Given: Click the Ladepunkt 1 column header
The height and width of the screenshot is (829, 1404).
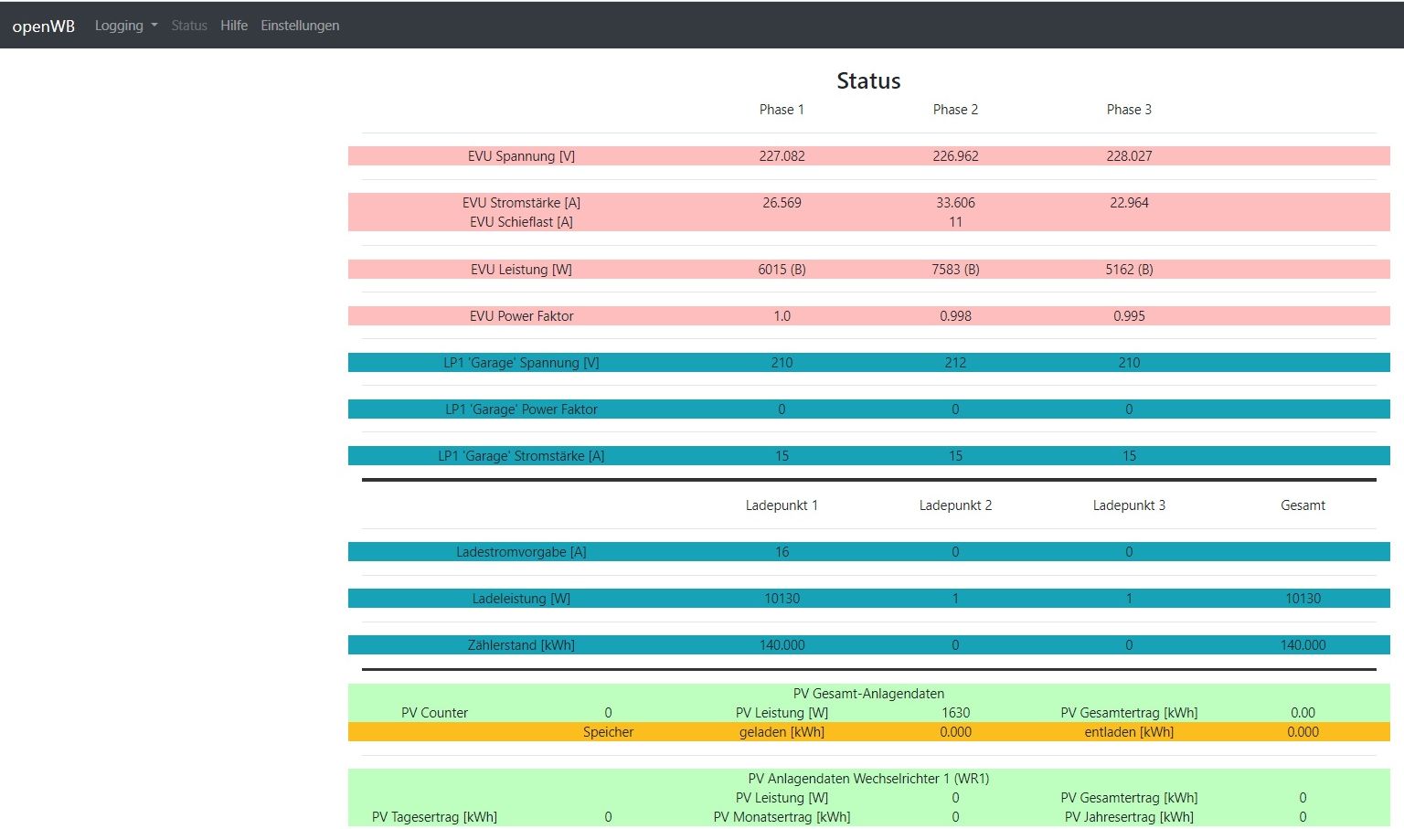Looking at the screenshot, I should pyautogui.click(x=782, y=505).
